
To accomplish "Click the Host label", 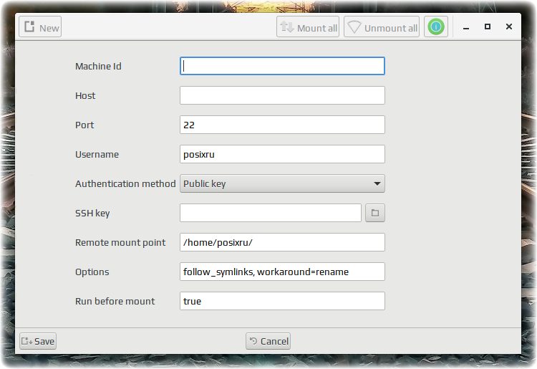I will (x=85, y=95).
